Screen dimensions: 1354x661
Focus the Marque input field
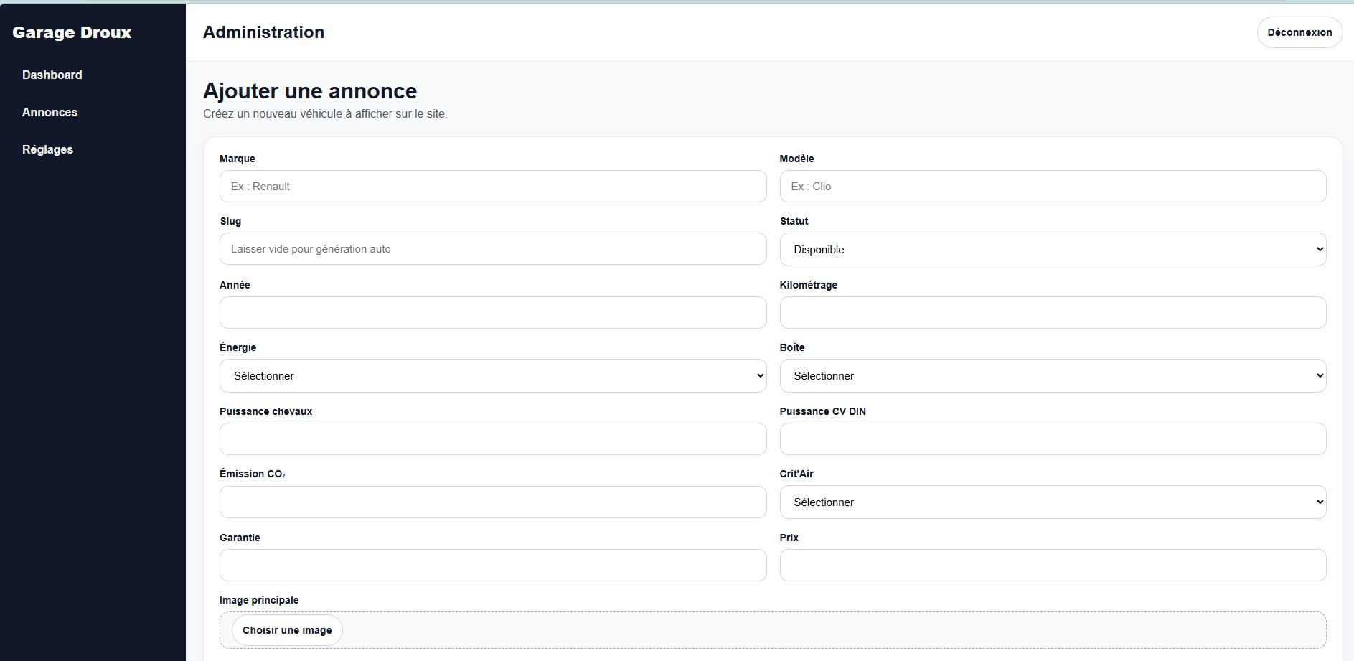(x=492, y=187)
